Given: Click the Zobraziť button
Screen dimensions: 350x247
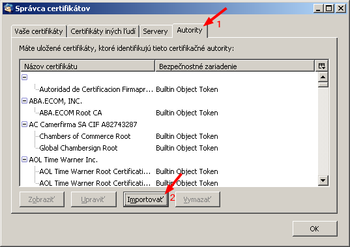Looking at the screenshot, I should point(42,199).
